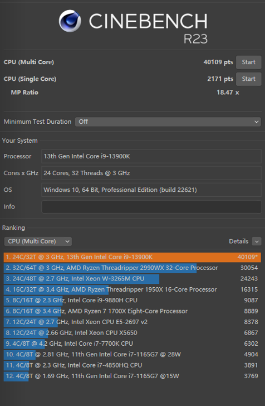The width and height of the screenshot is (265, 406).
Task: Select ranking row Intel Core i7-4850HQ CPU
Action: point(132,365)
